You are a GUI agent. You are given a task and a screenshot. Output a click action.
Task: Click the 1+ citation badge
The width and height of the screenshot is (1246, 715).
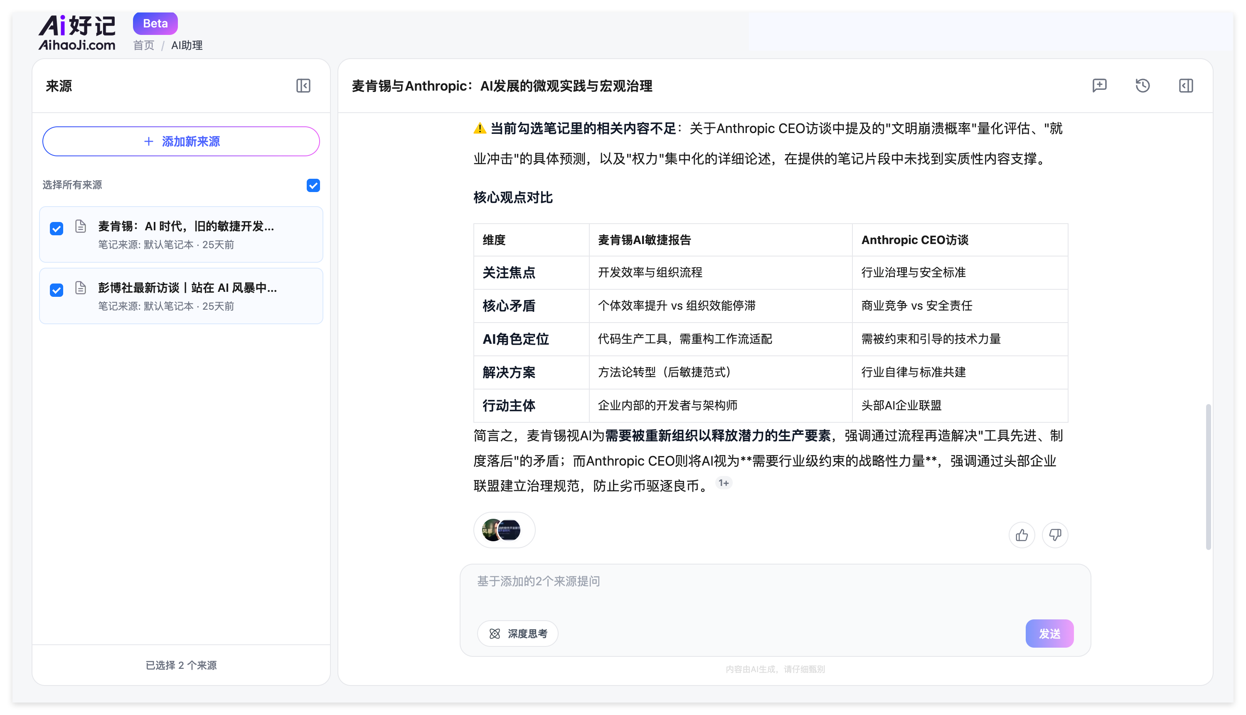(x=724, y=483)
